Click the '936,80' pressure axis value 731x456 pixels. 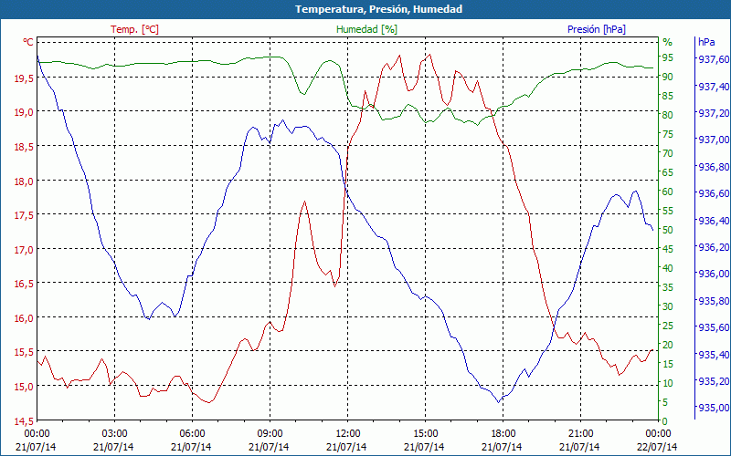pos(714,167)
